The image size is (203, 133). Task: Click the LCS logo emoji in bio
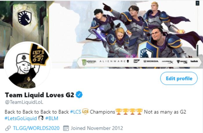[x=85, y=112]
